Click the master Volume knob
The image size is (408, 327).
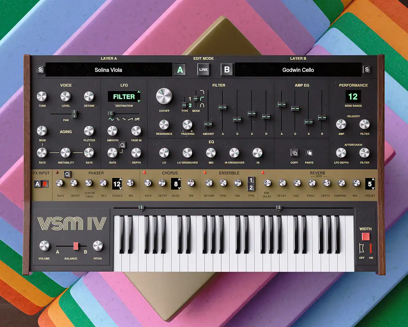click(x=45, y=246)
